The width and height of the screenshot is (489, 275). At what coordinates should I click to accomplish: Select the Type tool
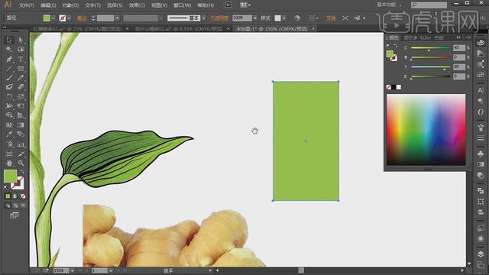[x=21, y=59]
